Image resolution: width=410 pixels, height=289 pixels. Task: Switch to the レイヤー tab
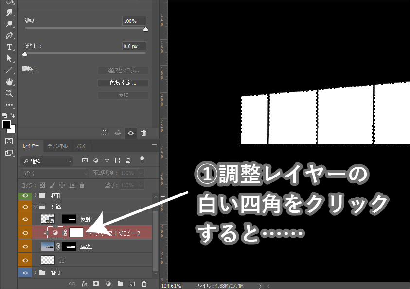(31, 146)
